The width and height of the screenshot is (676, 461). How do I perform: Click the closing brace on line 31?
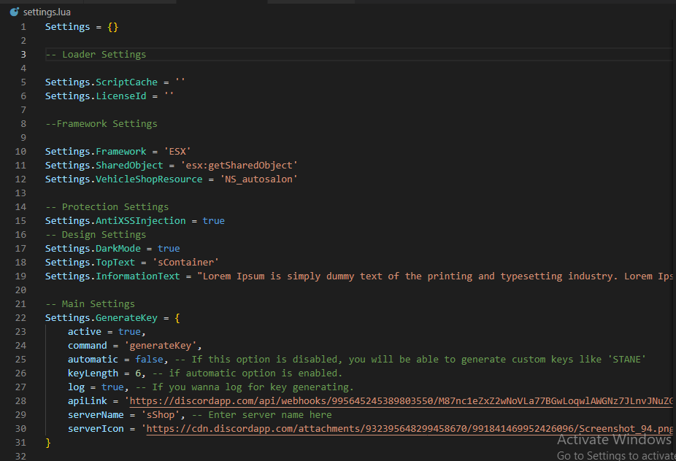48,443
